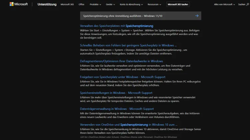
Task: Click text 'Starten Sie > Einstellungen > System'
Action: click(102, 50)
